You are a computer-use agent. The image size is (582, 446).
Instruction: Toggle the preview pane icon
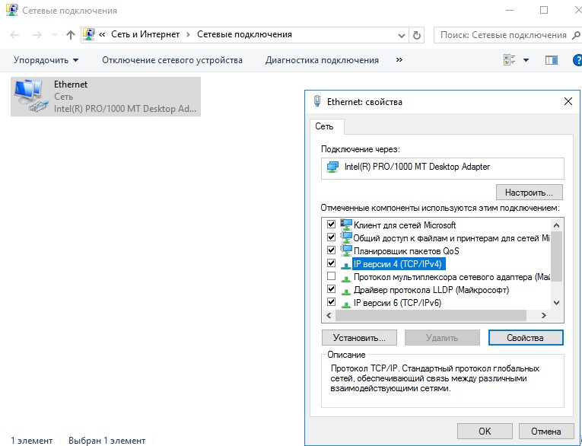click(x=552, y=60)
